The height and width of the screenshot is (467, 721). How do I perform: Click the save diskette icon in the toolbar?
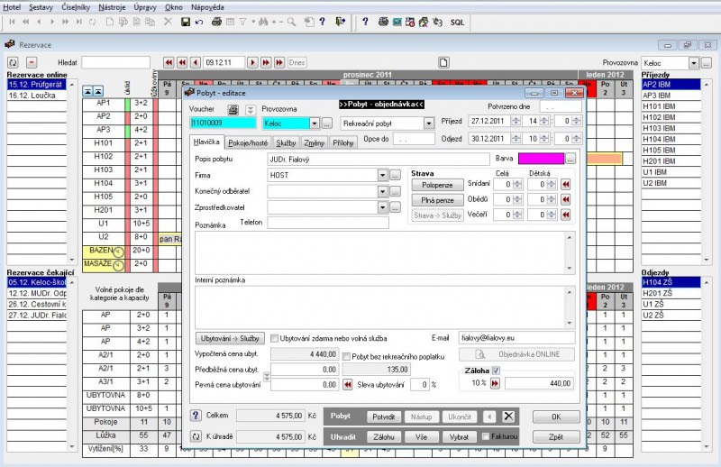(185, 21)
